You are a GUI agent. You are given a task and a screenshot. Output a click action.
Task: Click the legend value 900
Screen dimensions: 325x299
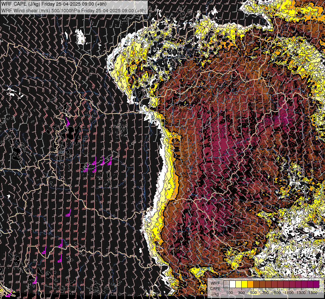[x=277, y=293]
